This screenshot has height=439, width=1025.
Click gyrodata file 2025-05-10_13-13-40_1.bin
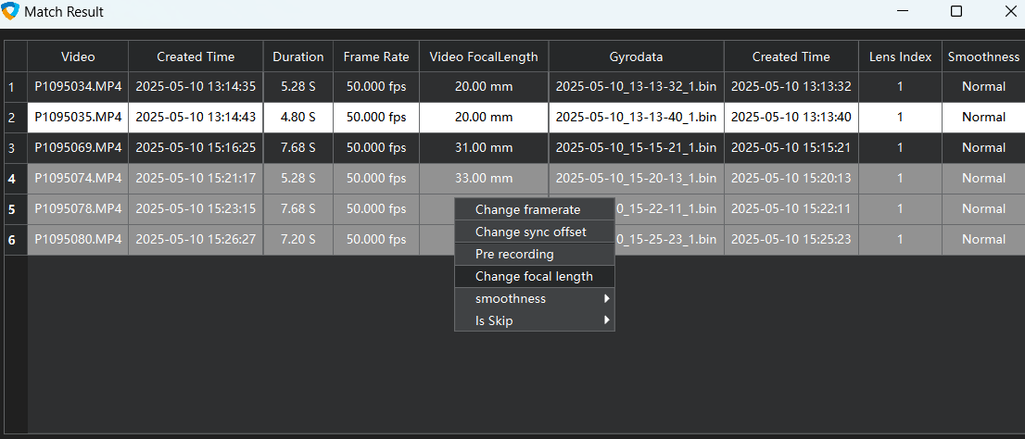636,117
